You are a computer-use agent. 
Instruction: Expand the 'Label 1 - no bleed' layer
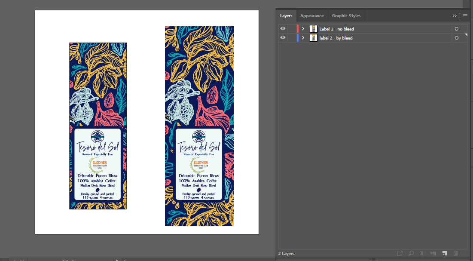coord(303,29)
